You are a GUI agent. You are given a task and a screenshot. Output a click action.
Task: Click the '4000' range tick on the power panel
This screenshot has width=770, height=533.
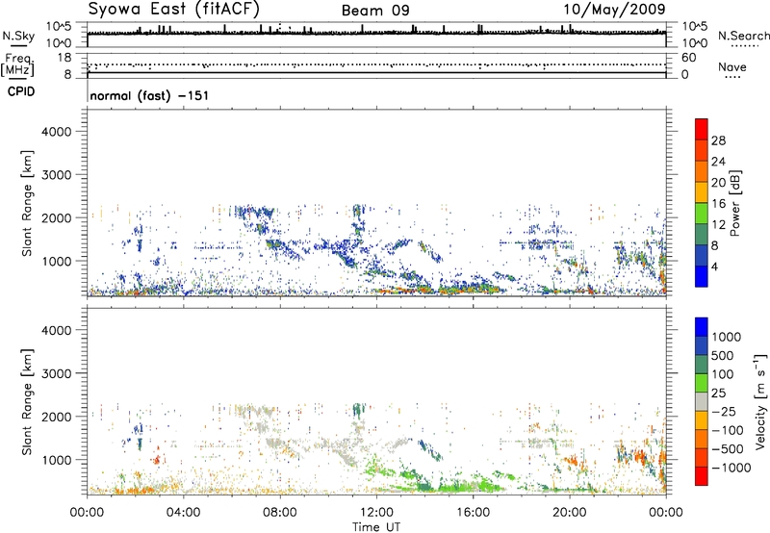point(57,132)
